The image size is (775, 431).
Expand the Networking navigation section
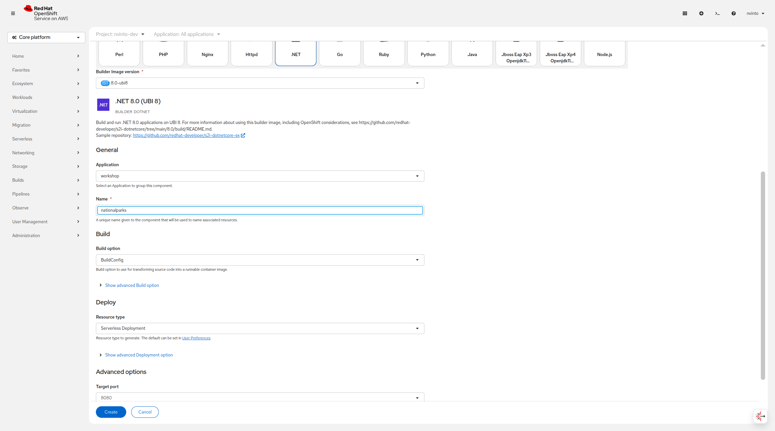point(46,153)
